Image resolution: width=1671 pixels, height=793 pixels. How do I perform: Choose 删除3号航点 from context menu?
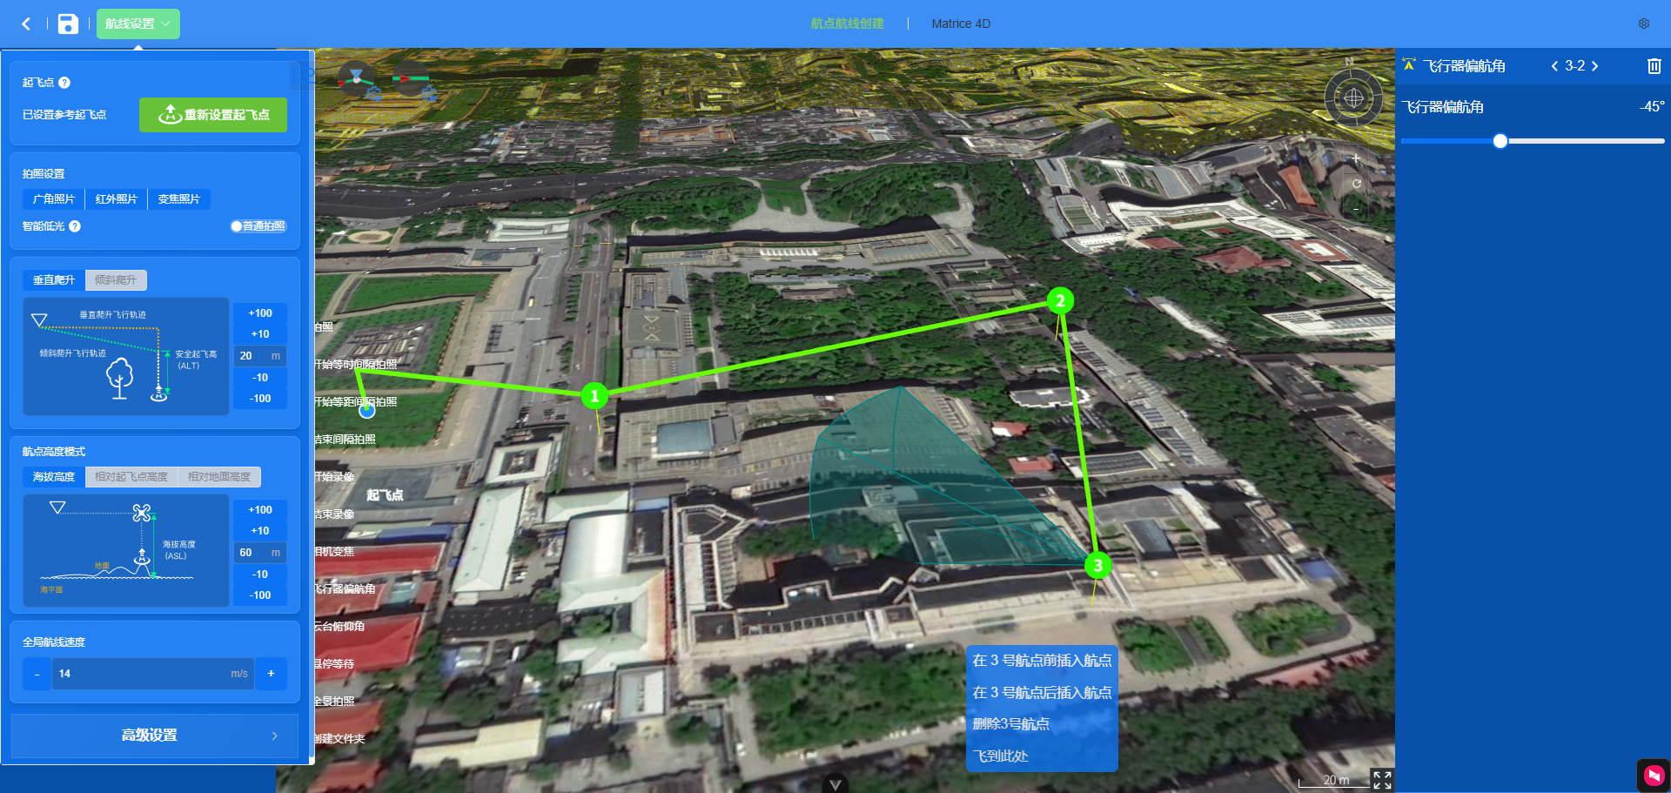coord(1042,724)
